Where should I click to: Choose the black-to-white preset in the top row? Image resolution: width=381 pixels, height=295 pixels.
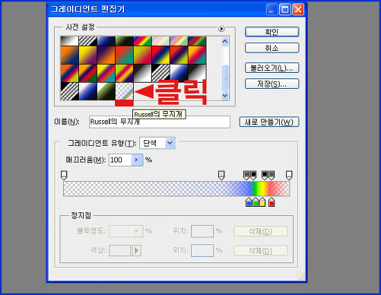(69, 41)
